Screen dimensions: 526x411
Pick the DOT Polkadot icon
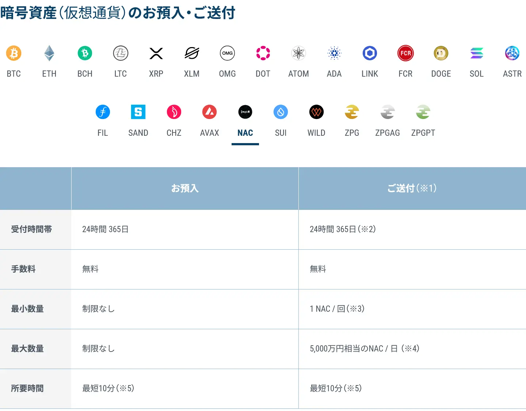pyautogui.click(x=263, y=53)
